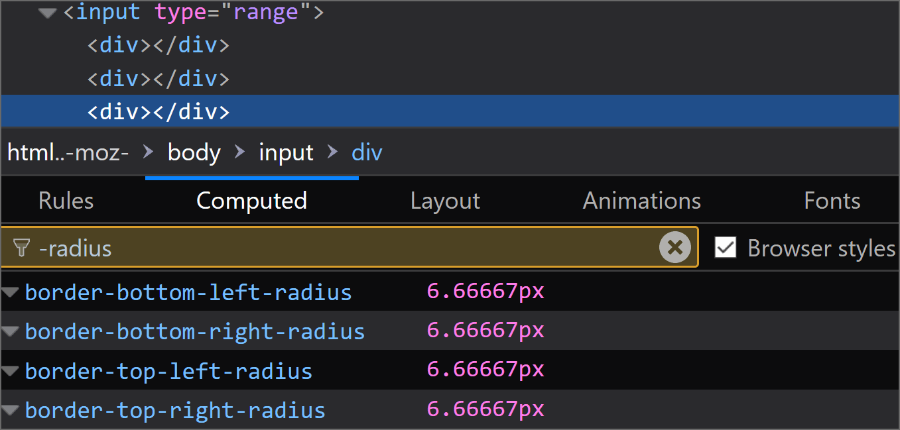The image size is (900, 430).
Task: Expand border-bottom-right-radius disclosure triangle
Action: 9,331
